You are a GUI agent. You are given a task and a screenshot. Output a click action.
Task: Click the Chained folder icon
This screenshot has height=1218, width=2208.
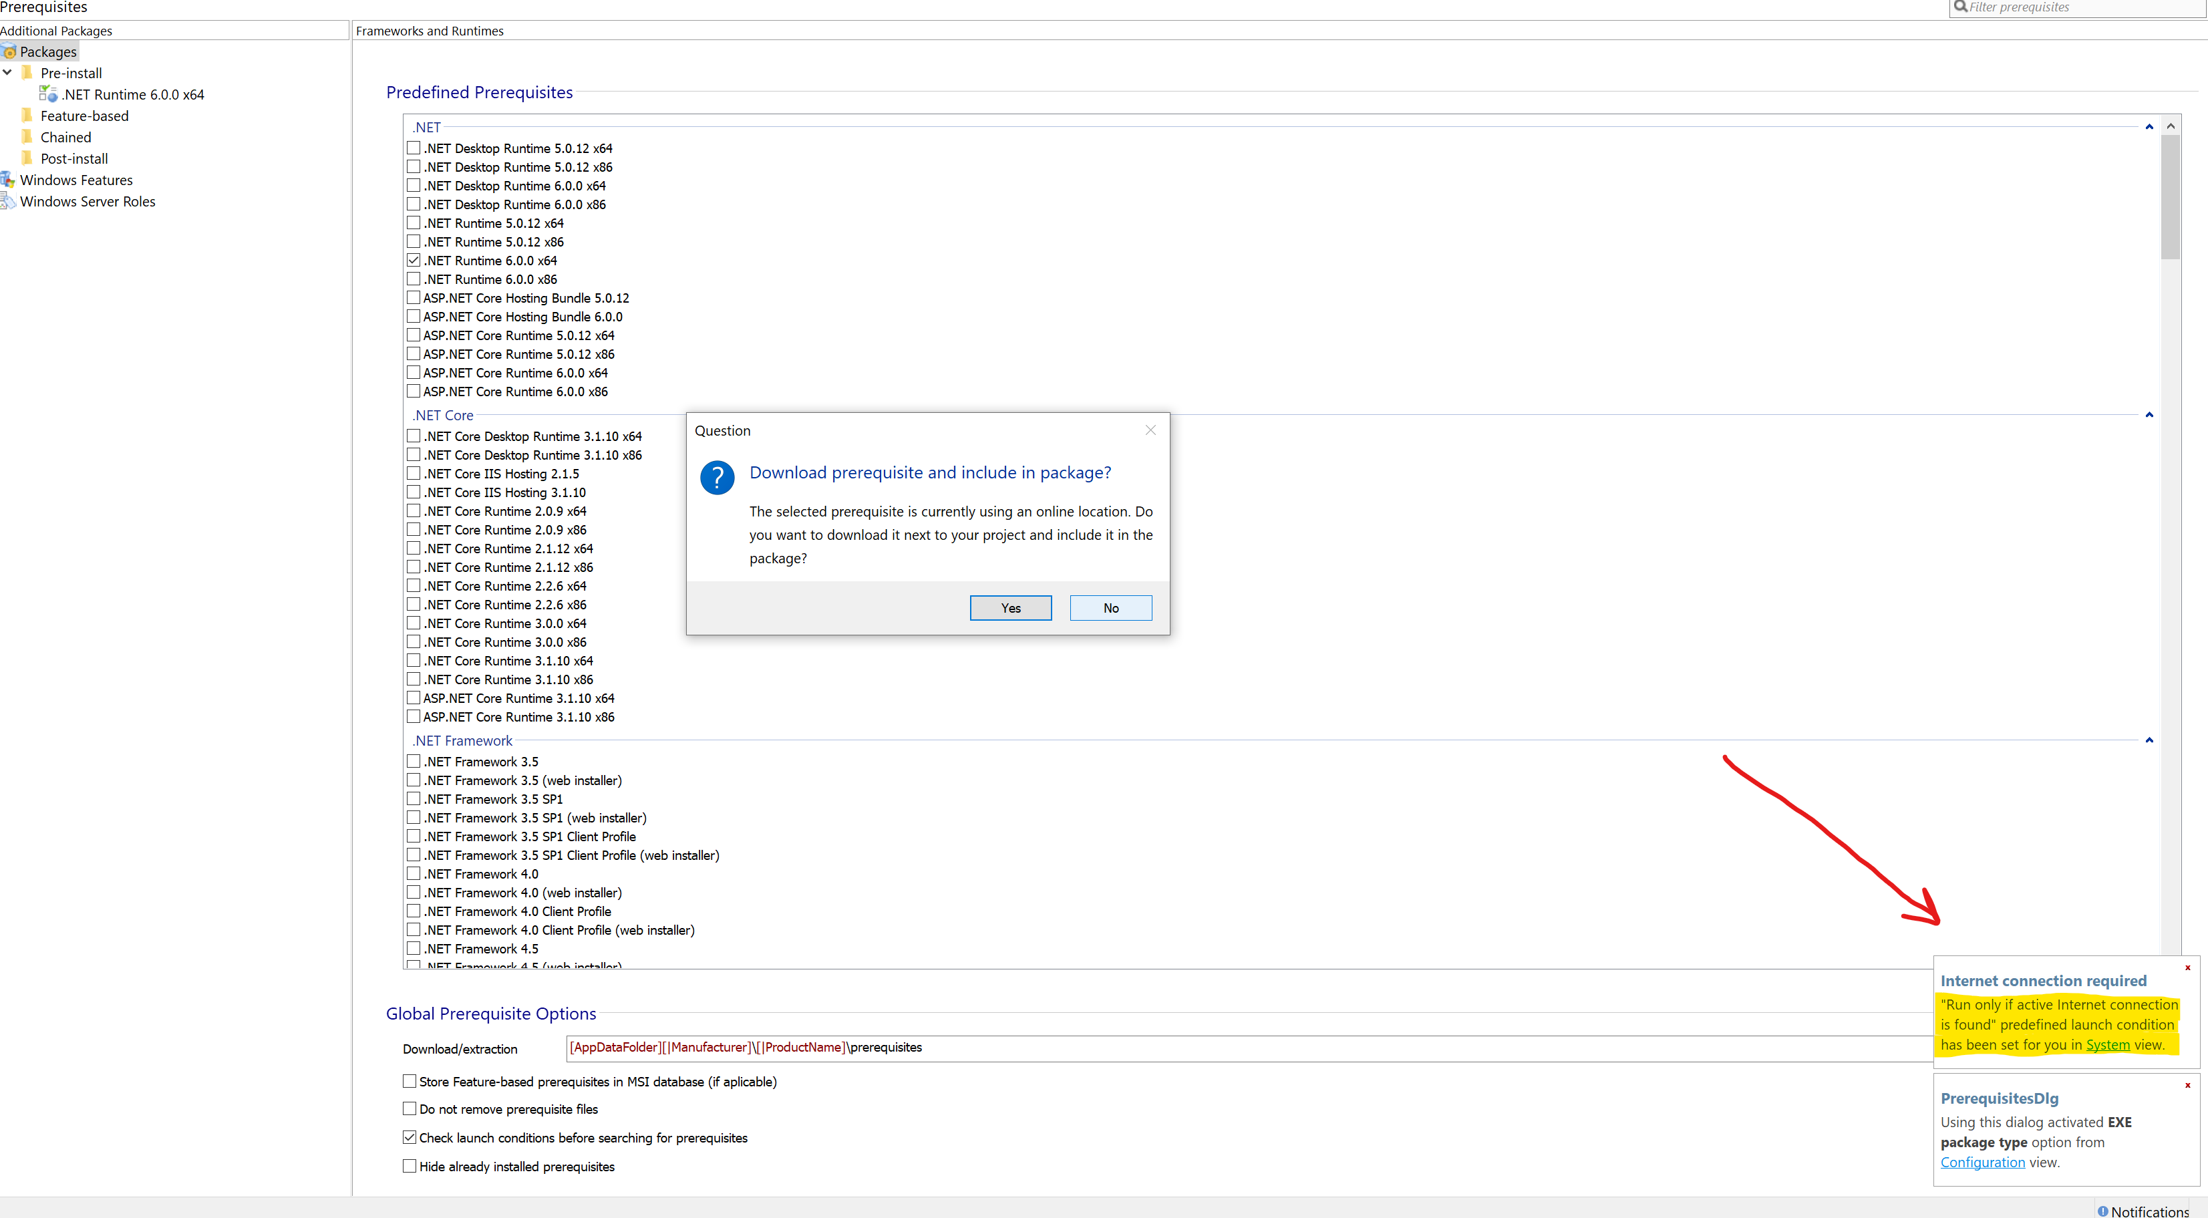27,137
